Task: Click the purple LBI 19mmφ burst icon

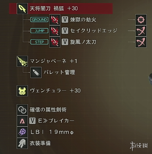Action: point(22,132)
